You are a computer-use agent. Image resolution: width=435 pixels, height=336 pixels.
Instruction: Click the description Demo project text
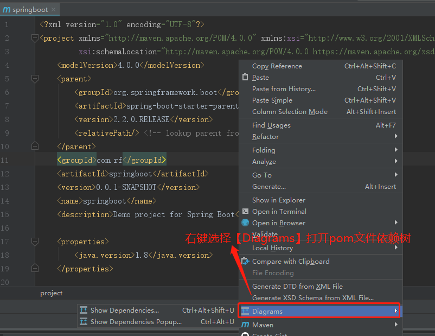[174, 214]
